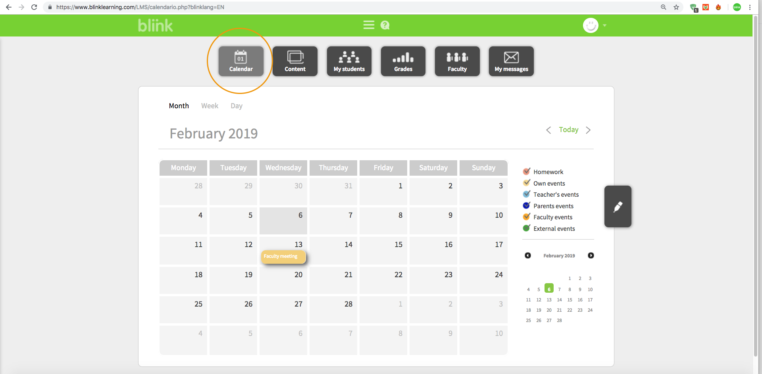762x374 pixels.
Task: Open the help question mark icon
Action: [385, 25]
